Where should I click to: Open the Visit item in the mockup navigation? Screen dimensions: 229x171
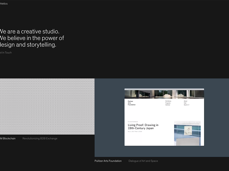[x=185, y=103]
